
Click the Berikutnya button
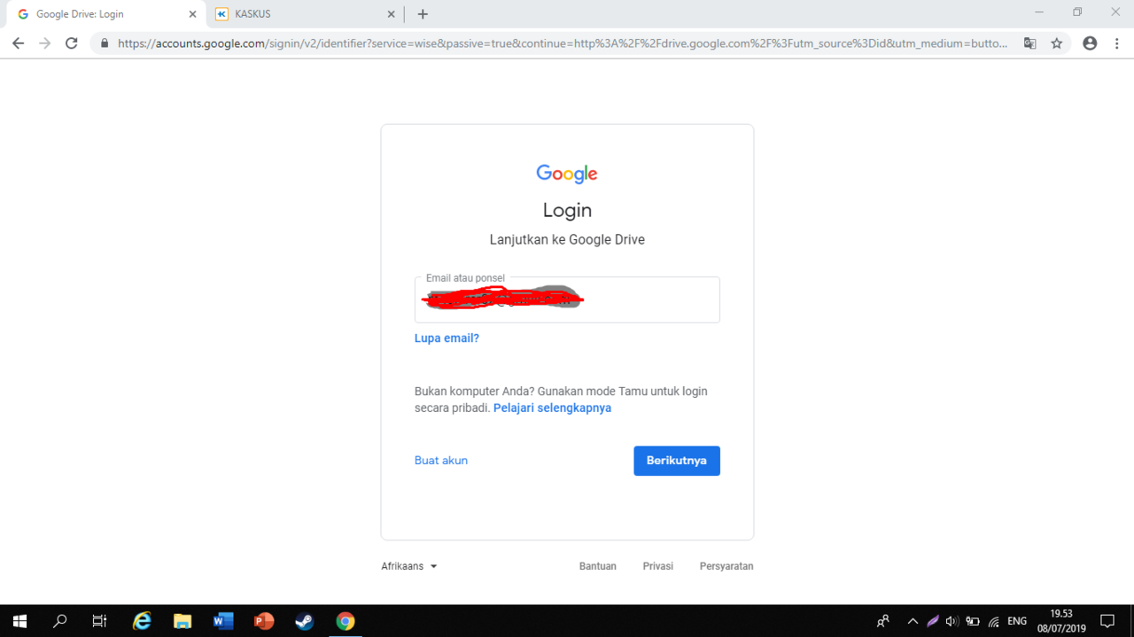click(x=677, y=461)
